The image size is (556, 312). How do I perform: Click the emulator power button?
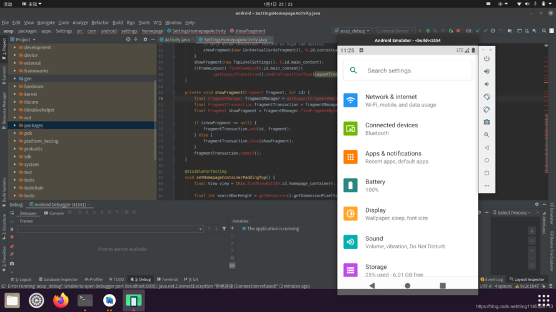[487, 59]
